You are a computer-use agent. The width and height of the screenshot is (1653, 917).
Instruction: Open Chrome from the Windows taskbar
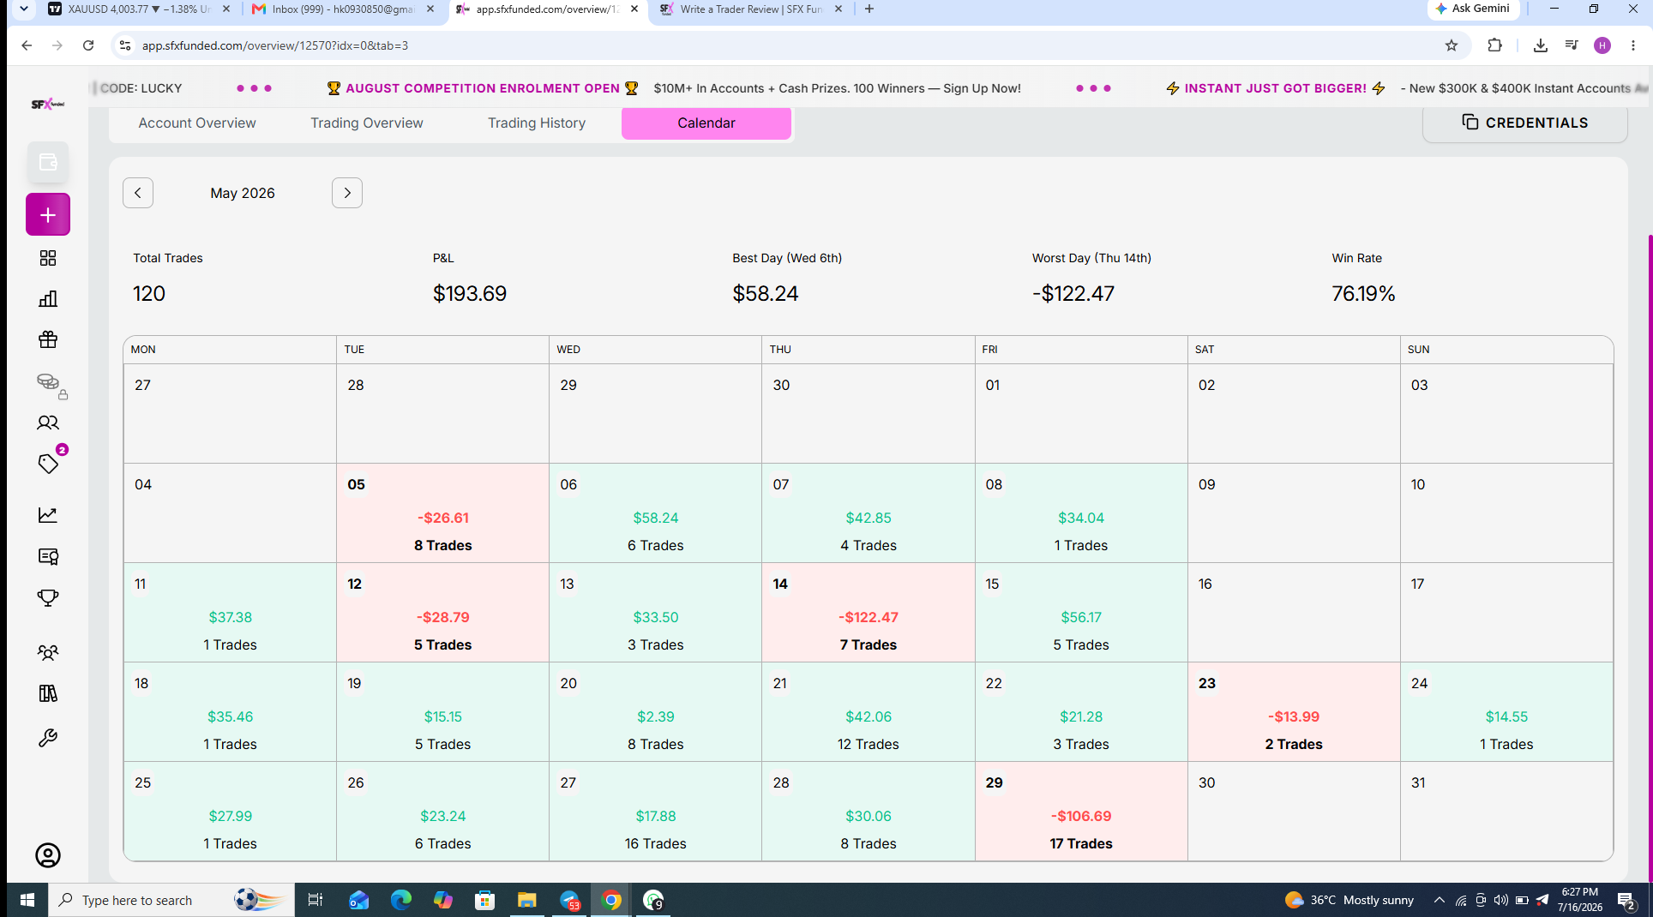611,900
